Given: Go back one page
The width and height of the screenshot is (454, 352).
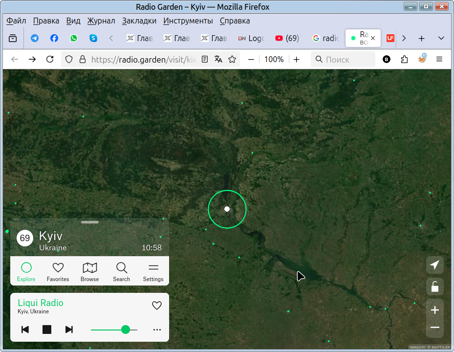Looking at the screenshot, I should (x=15, y=59).
